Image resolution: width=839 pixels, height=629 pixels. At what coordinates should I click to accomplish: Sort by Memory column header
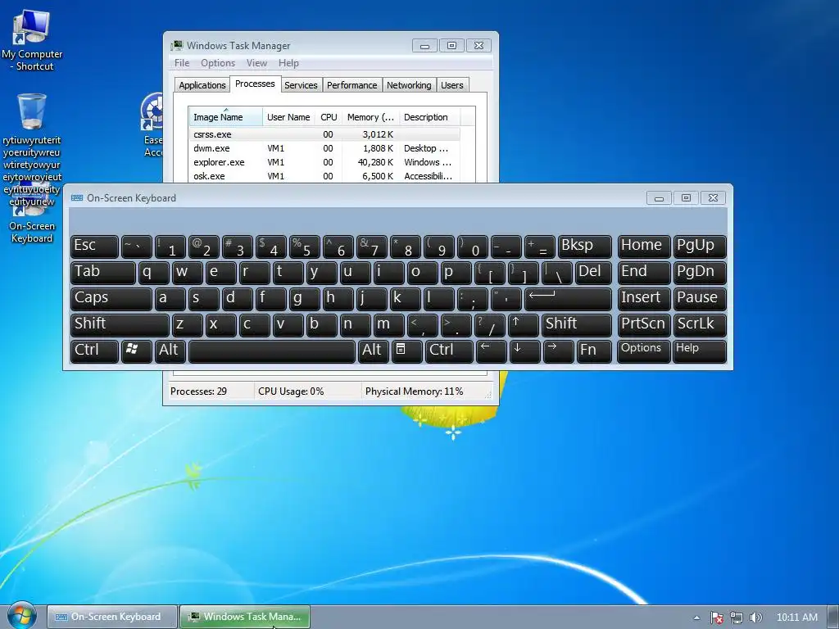pyautogui.click(x=370, y=117)
